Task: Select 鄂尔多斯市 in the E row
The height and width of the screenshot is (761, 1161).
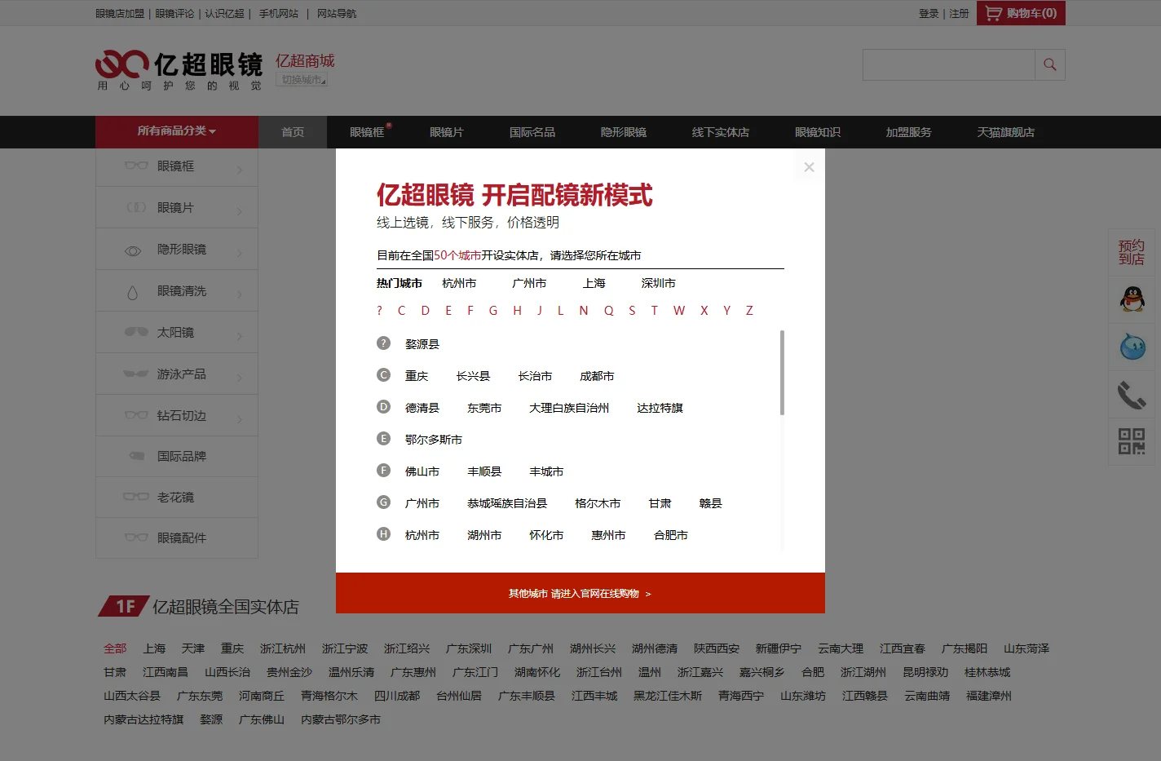Action: pos(434,440)
